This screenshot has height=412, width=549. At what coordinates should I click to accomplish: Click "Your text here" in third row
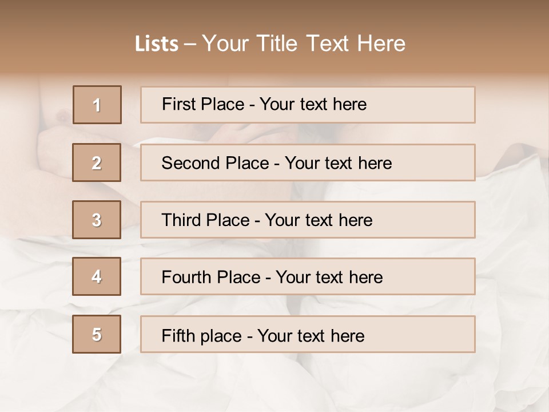point(319,220)
